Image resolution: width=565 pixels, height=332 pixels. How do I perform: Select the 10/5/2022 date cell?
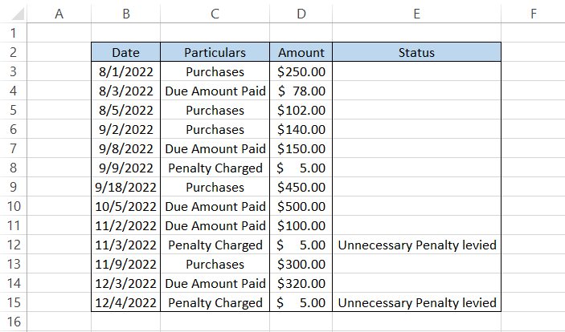click(125, 207)
